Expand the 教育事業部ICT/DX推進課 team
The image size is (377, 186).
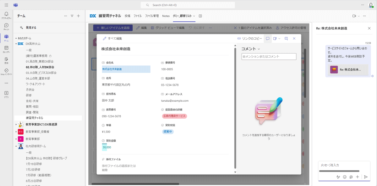click(16, 124)
